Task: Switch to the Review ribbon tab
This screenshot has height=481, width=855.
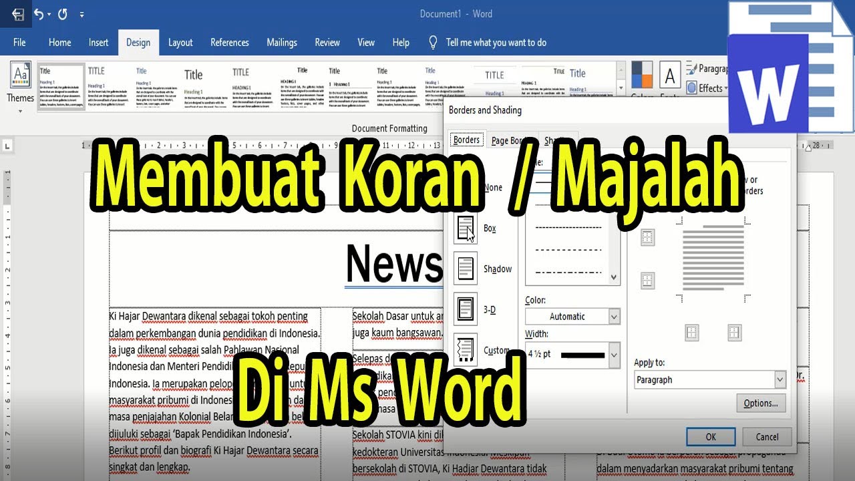Action: tap(327, 42)
